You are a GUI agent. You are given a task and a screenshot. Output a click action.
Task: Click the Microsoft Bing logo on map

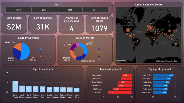[121, 61]
